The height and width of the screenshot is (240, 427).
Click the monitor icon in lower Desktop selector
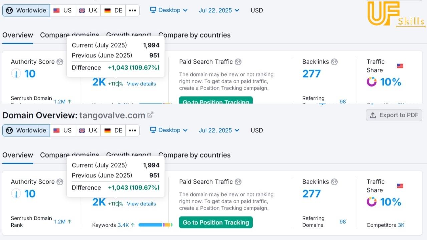coord(153,130)
